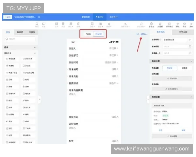The image size is (196, 157).
Task: Switch to the 数据模型 tab
Action: click(x=86, y=17)
